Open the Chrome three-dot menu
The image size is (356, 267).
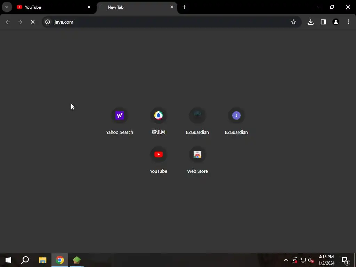[348, 22]
